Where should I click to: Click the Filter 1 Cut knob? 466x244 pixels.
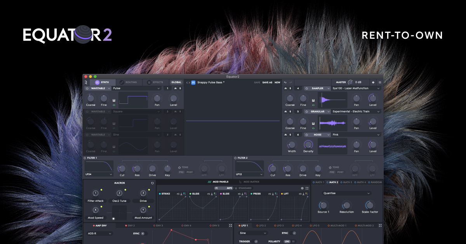(122, 168)
